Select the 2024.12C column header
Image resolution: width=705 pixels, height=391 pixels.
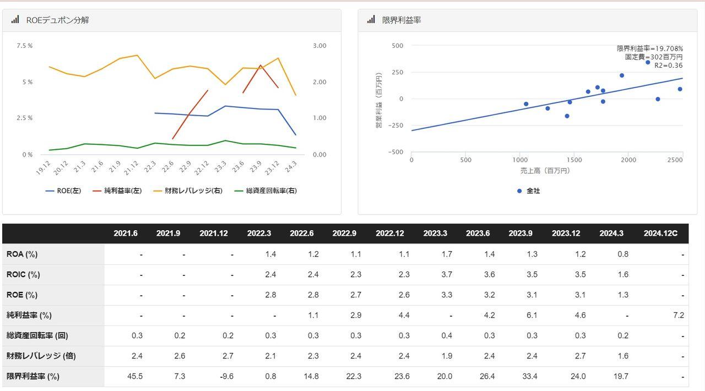pyautogui.click(x=660, y=233)
